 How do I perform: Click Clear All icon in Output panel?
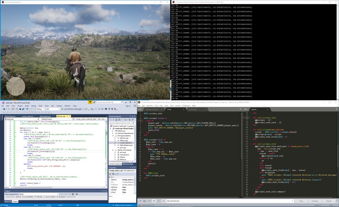pyautogui.click(x=73, y=194)
